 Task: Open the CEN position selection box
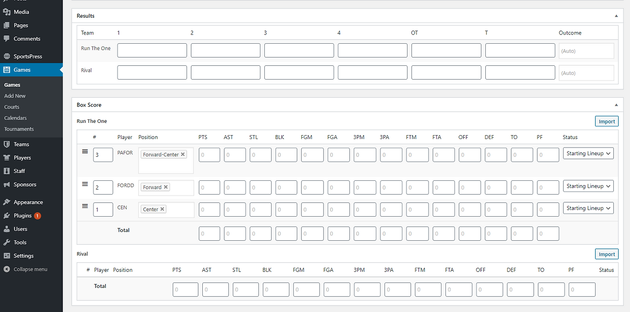coord(166,210)
